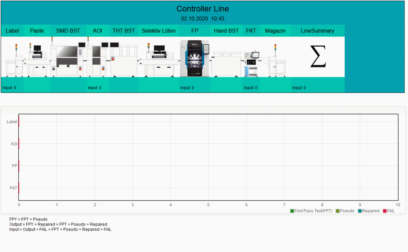
Task: Select the Paste printer machine image
Action: pos(37,59)
